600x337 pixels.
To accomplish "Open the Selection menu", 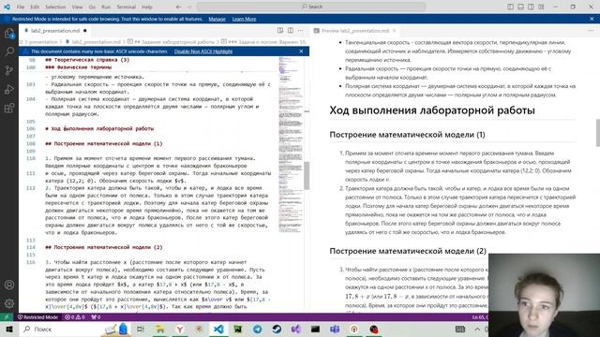I will [x=55, y=7].
